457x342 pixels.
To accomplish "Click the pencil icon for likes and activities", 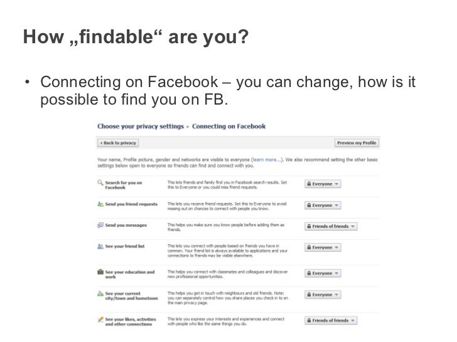I will (100, 319).
